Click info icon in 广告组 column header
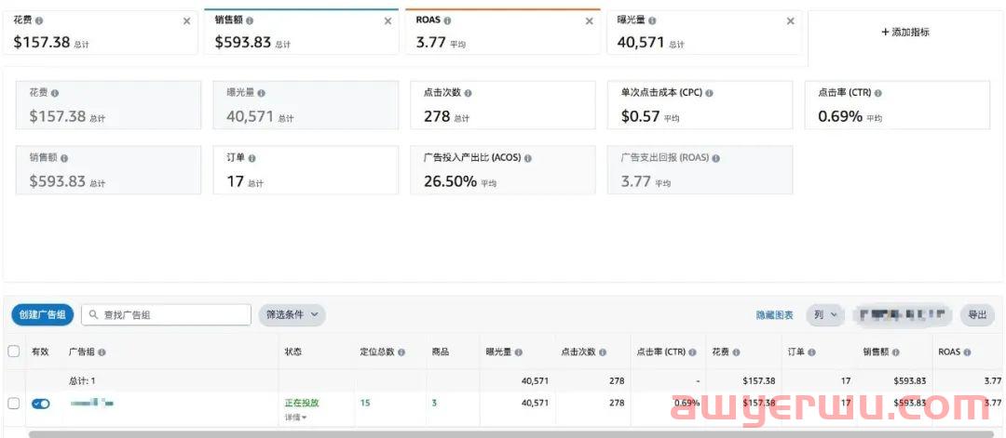Viewport: 1006px width, 438px height. [x=102, y=352]
